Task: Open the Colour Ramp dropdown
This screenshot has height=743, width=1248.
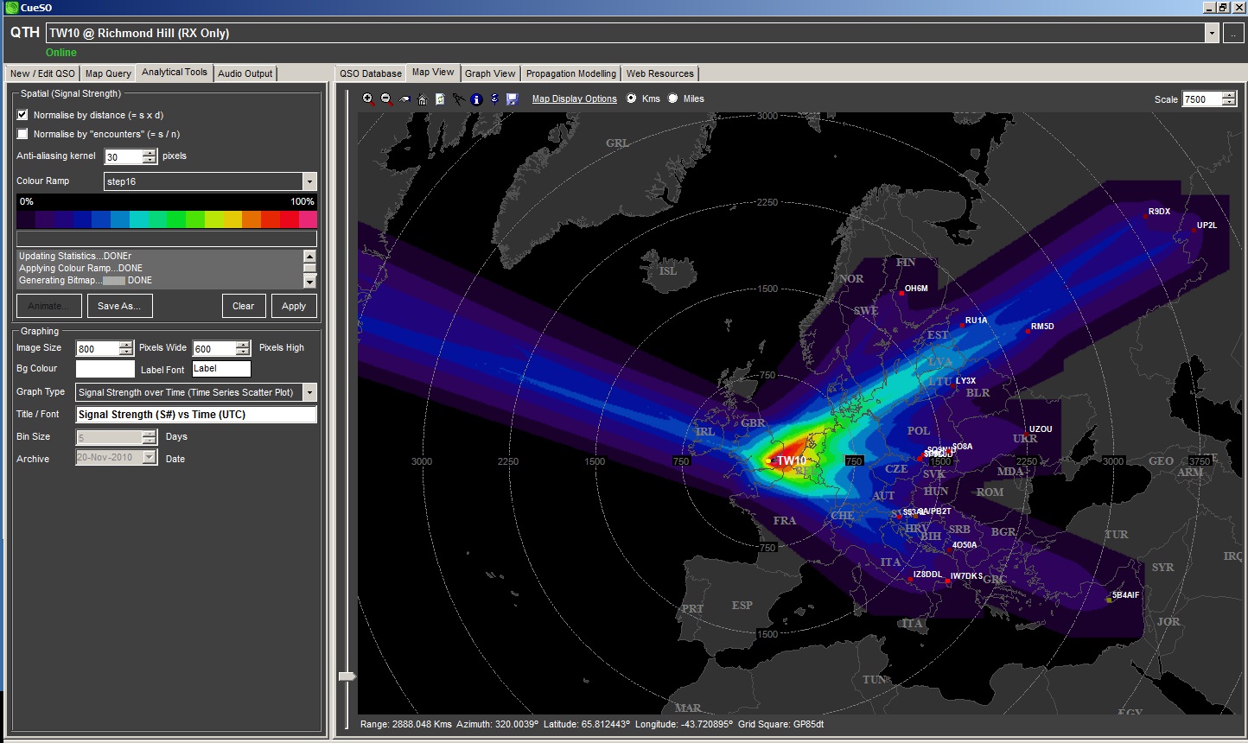Action: click(309, 181)
